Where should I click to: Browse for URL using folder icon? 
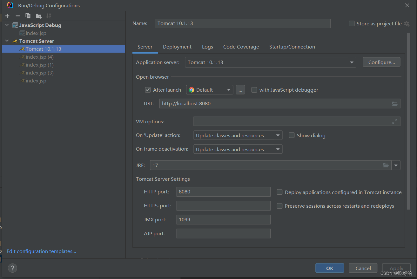[395, 104]
